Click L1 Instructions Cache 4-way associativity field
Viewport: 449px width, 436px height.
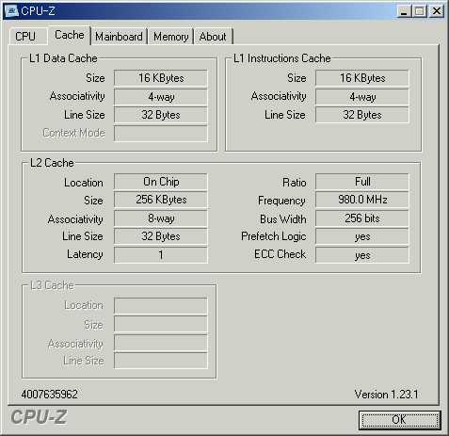362,96
